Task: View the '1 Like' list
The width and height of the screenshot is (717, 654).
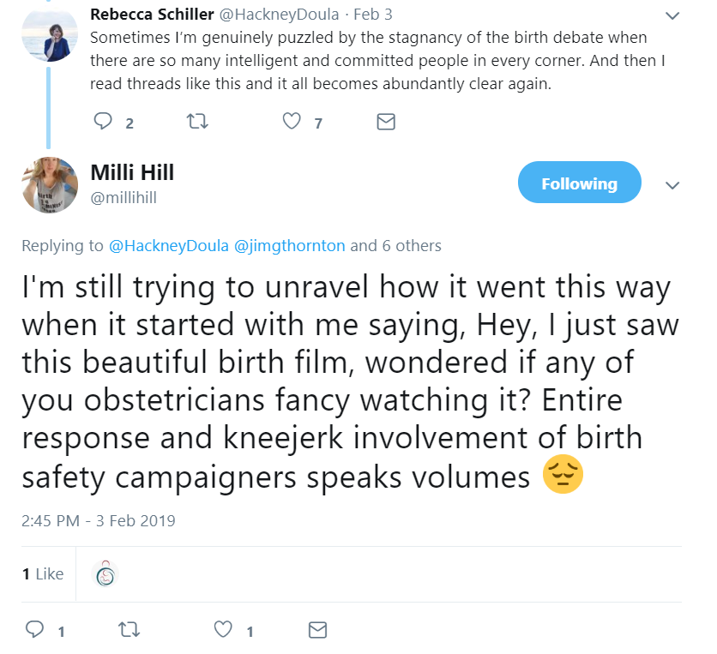Action: click(x=43, y=573)
